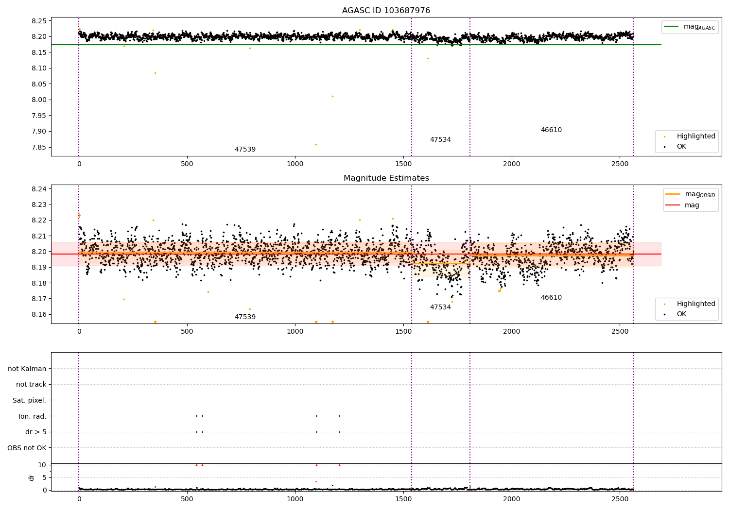Click the 5 tick label on dr axis
Viewport: 729px width, 510px height.
coord(44,478)
